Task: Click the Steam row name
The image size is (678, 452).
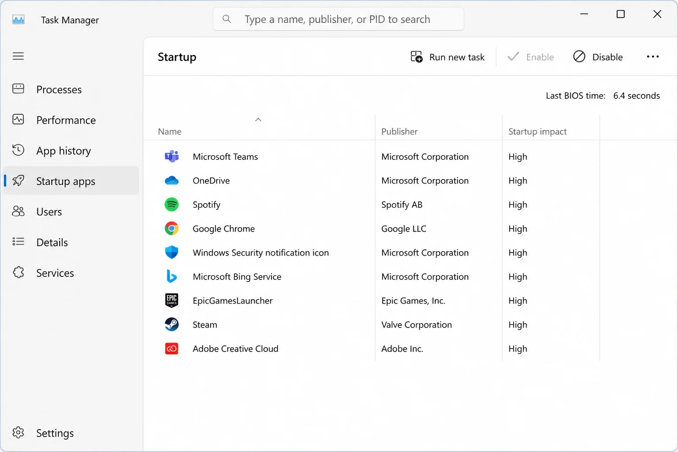Action: (205, 324)
